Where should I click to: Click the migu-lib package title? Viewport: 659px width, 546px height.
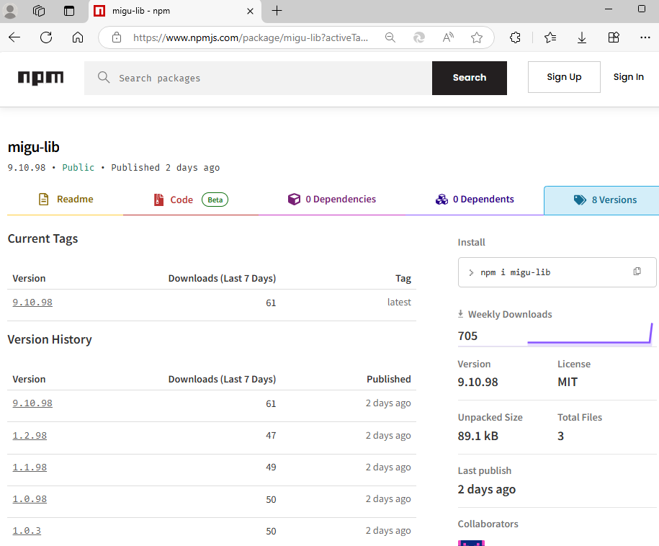tap(34, 147)
